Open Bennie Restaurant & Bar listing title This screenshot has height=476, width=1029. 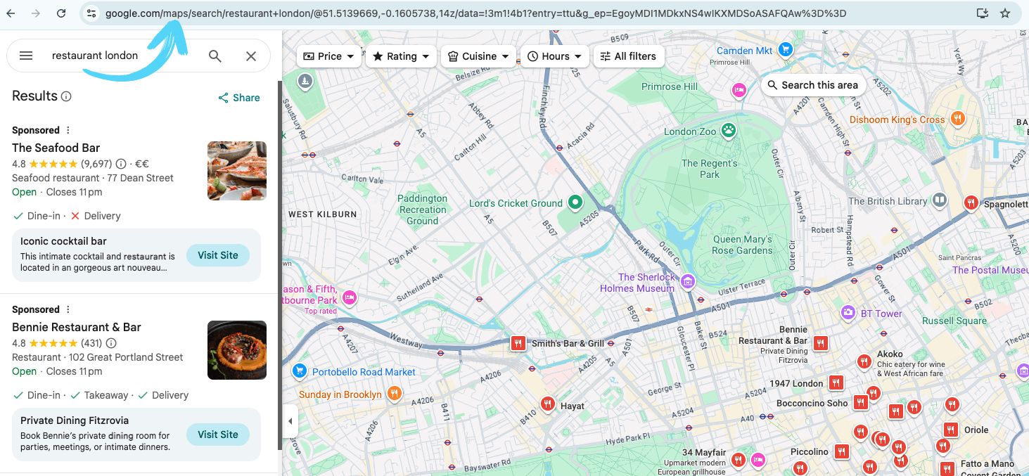click(77, 327)
